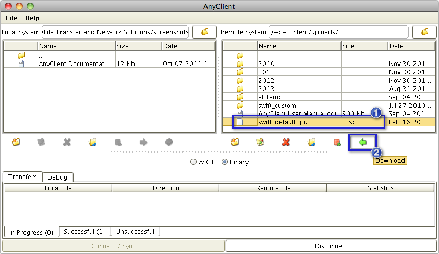Click the grayed-out local rename icon
Image resolution: width=439 pixels, height=254 pixels.
41,142
